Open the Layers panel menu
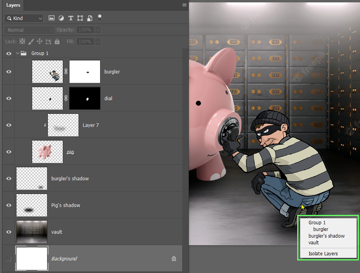 click(184, 5)
